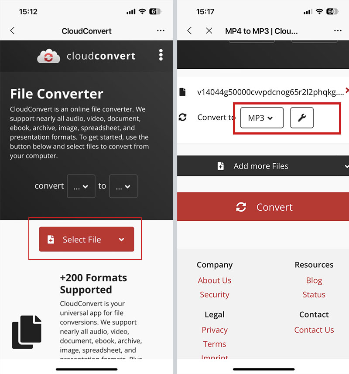Tap Wi-Fi icon in right status bar
Viewport: 349px width, 374px height.
click(x=319, y=11)
